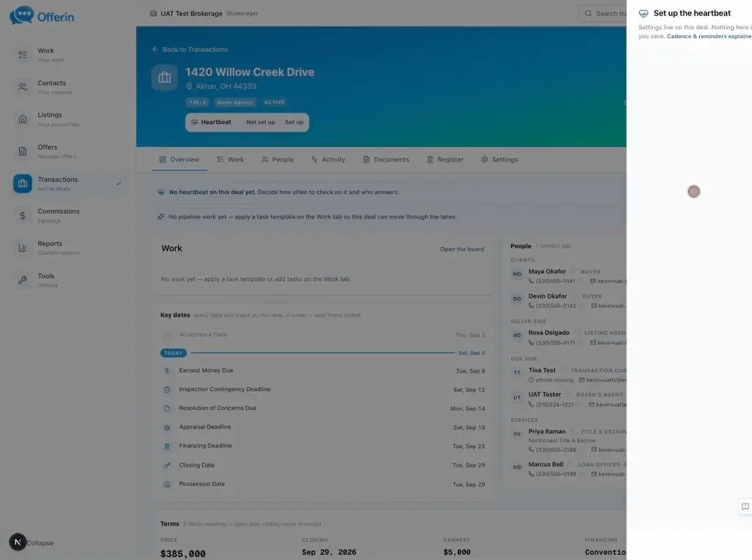Image resolution: width=752 pixels, height=560 pixels.
Task: Click Open the board link
Action: [x=462, y=249]
